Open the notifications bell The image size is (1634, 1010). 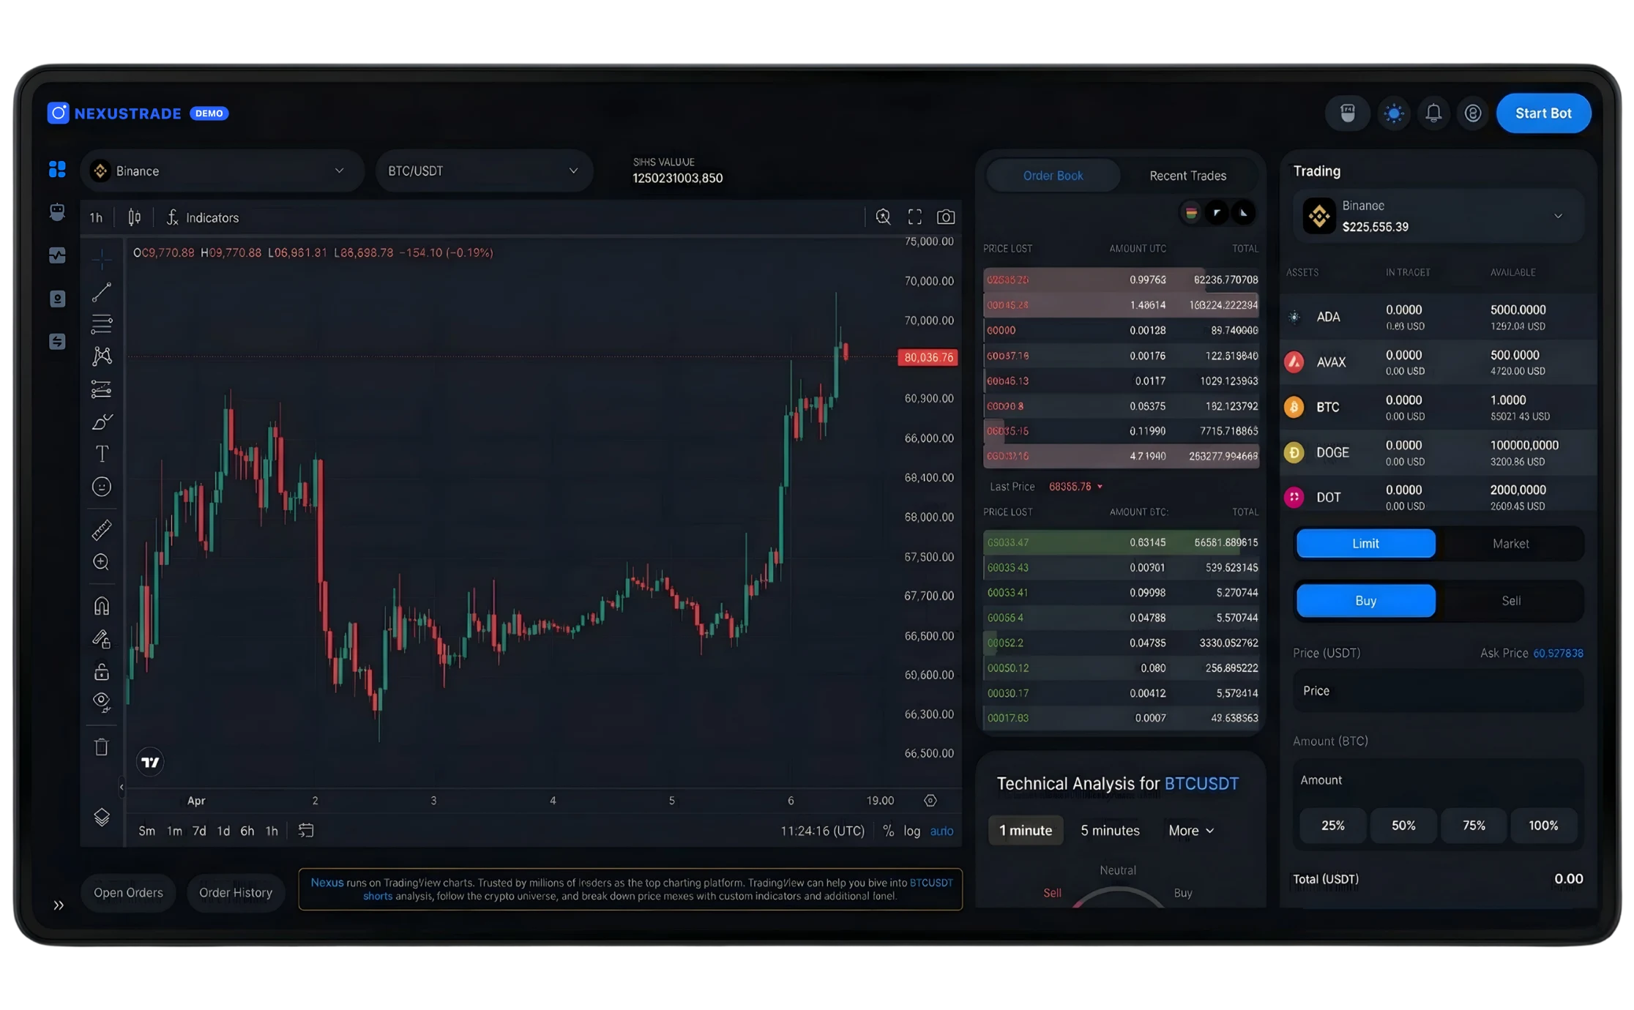[1433, 113]
